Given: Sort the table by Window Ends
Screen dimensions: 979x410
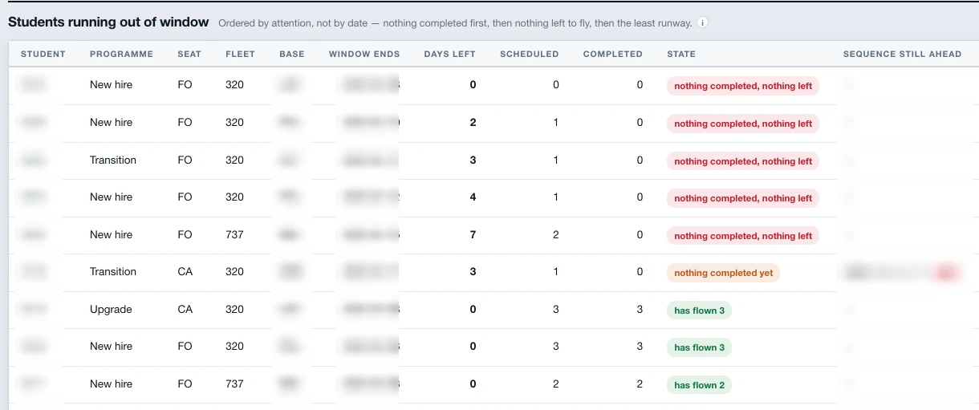Looking at the screenshot, I should [360, 54].
